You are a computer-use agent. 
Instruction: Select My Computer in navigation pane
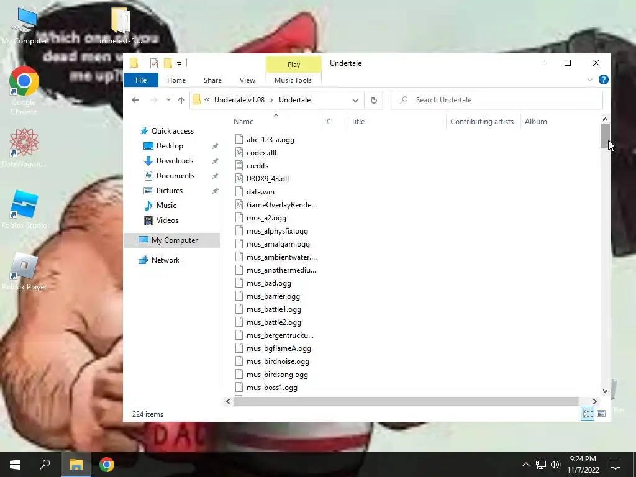pos(174,240)
